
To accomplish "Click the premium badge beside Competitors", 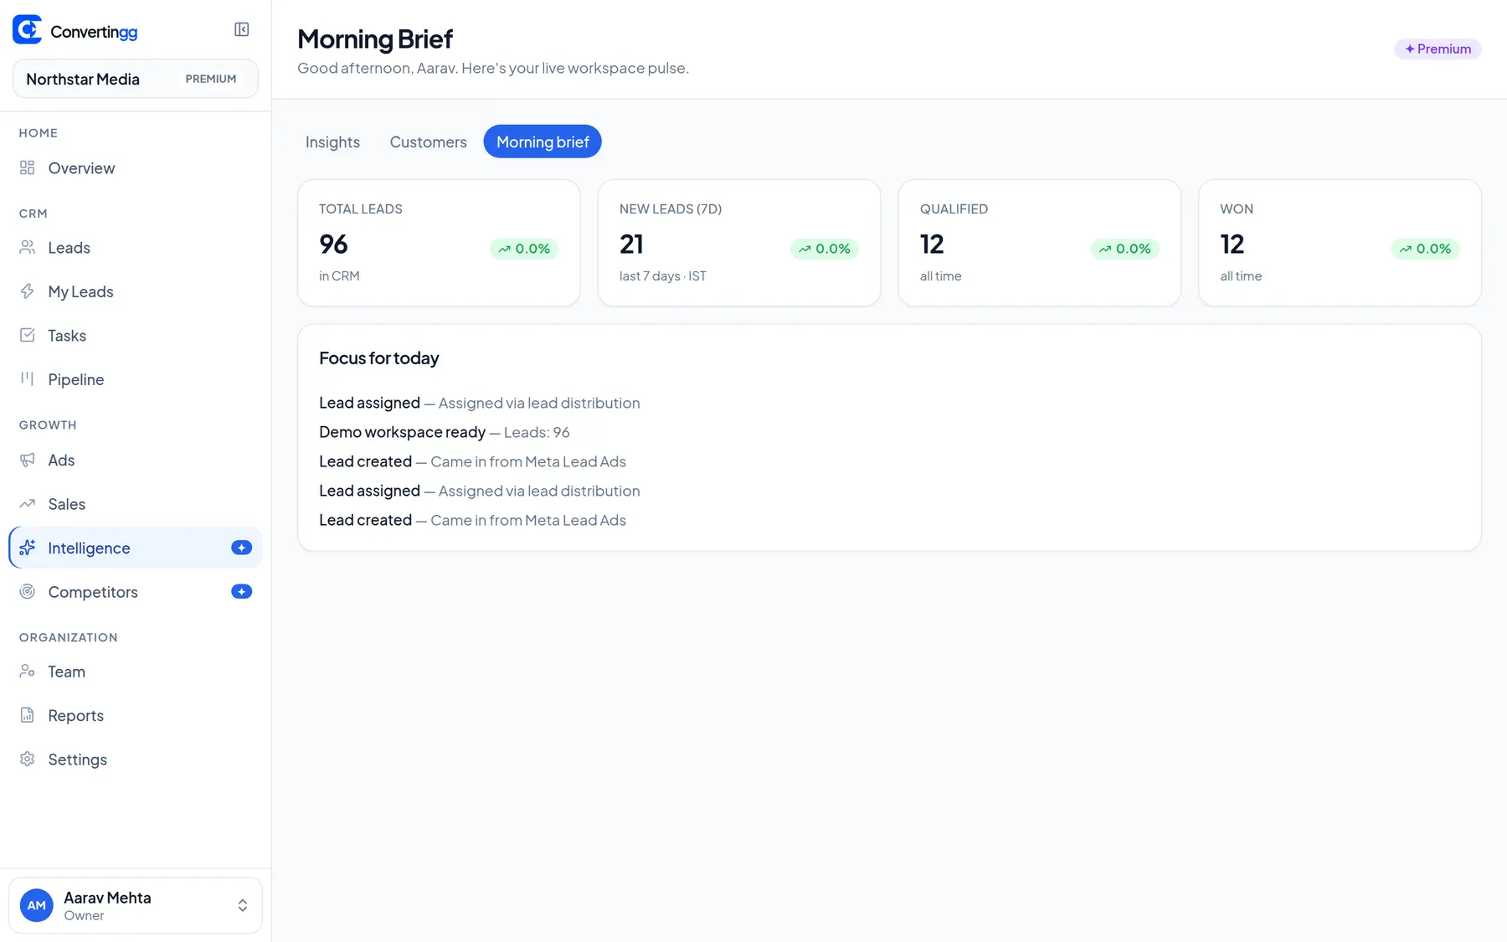I will (241, 591).
